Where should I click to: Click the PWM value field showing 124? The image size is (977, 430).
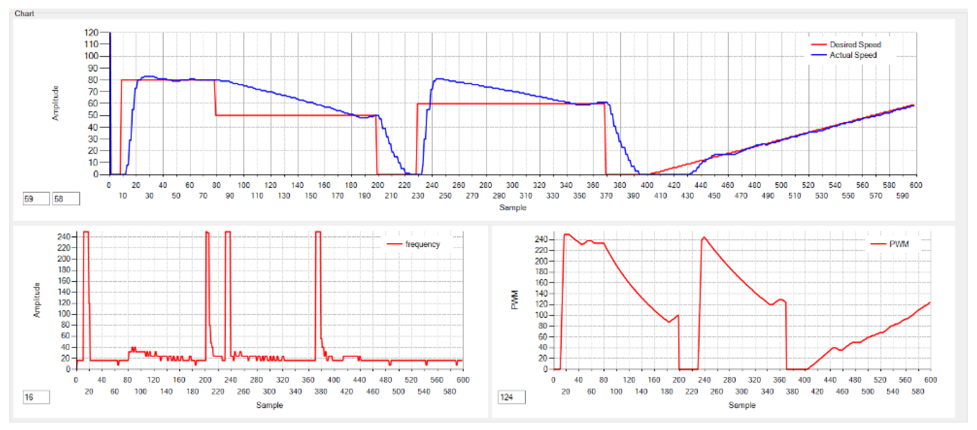511,397
